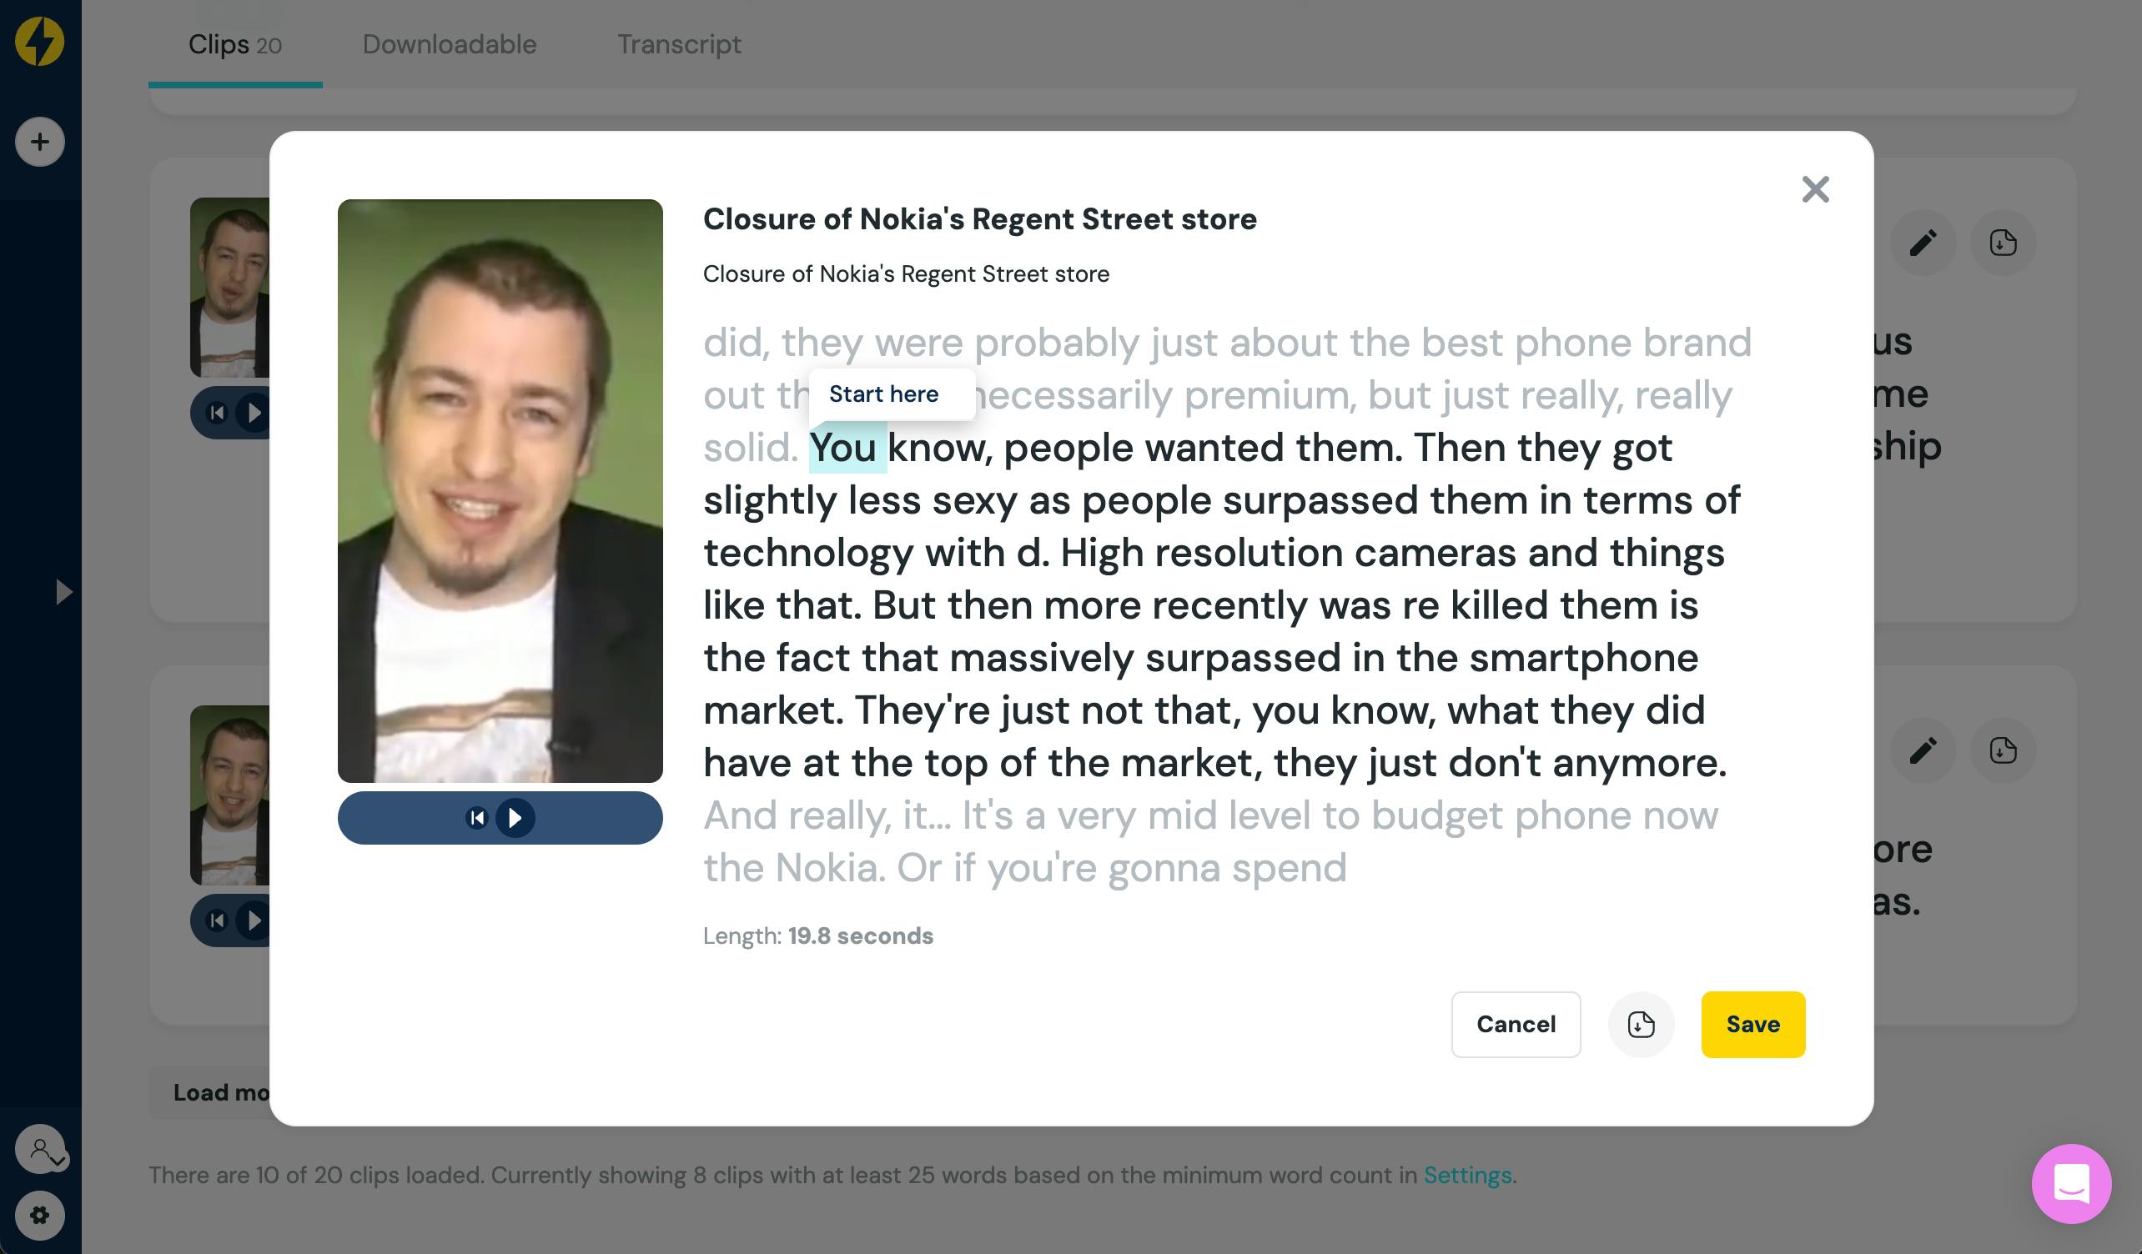Download the second background clip

click(2003, 750)
